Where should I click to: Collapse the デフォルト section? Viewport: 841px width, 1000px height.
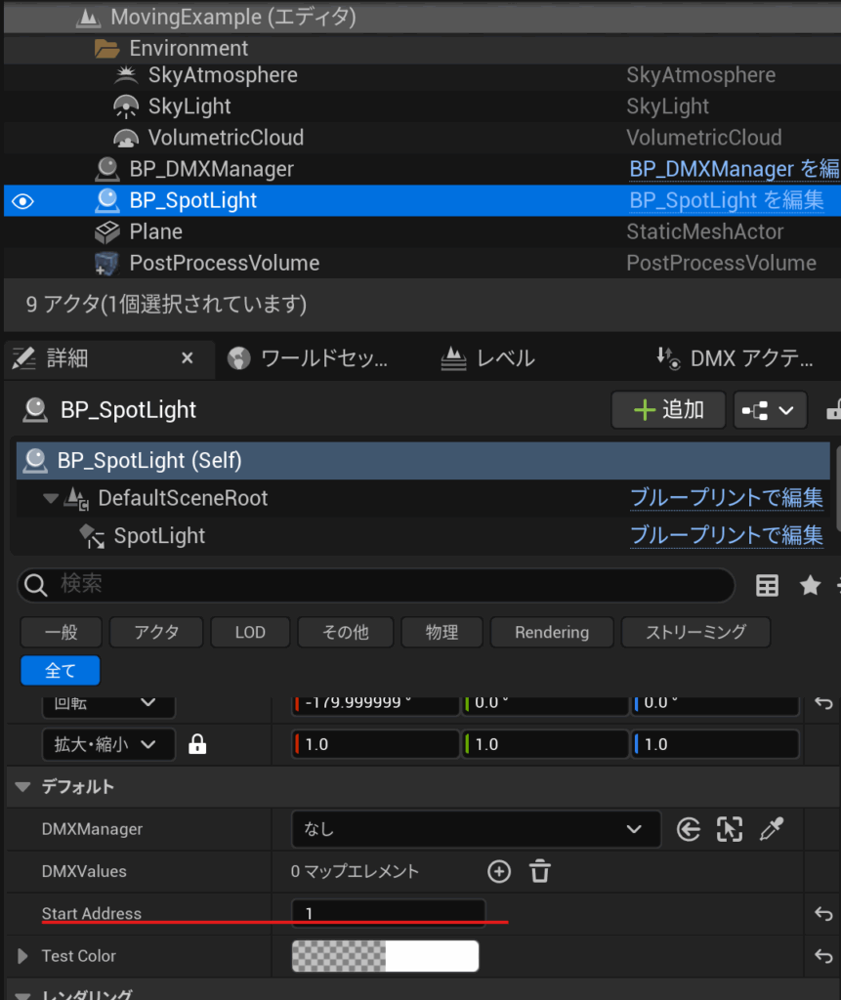(x=23, y=787)
